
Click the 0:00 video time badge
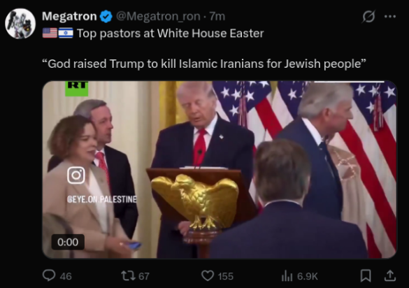pyautogui.click(x=68, y=242)
